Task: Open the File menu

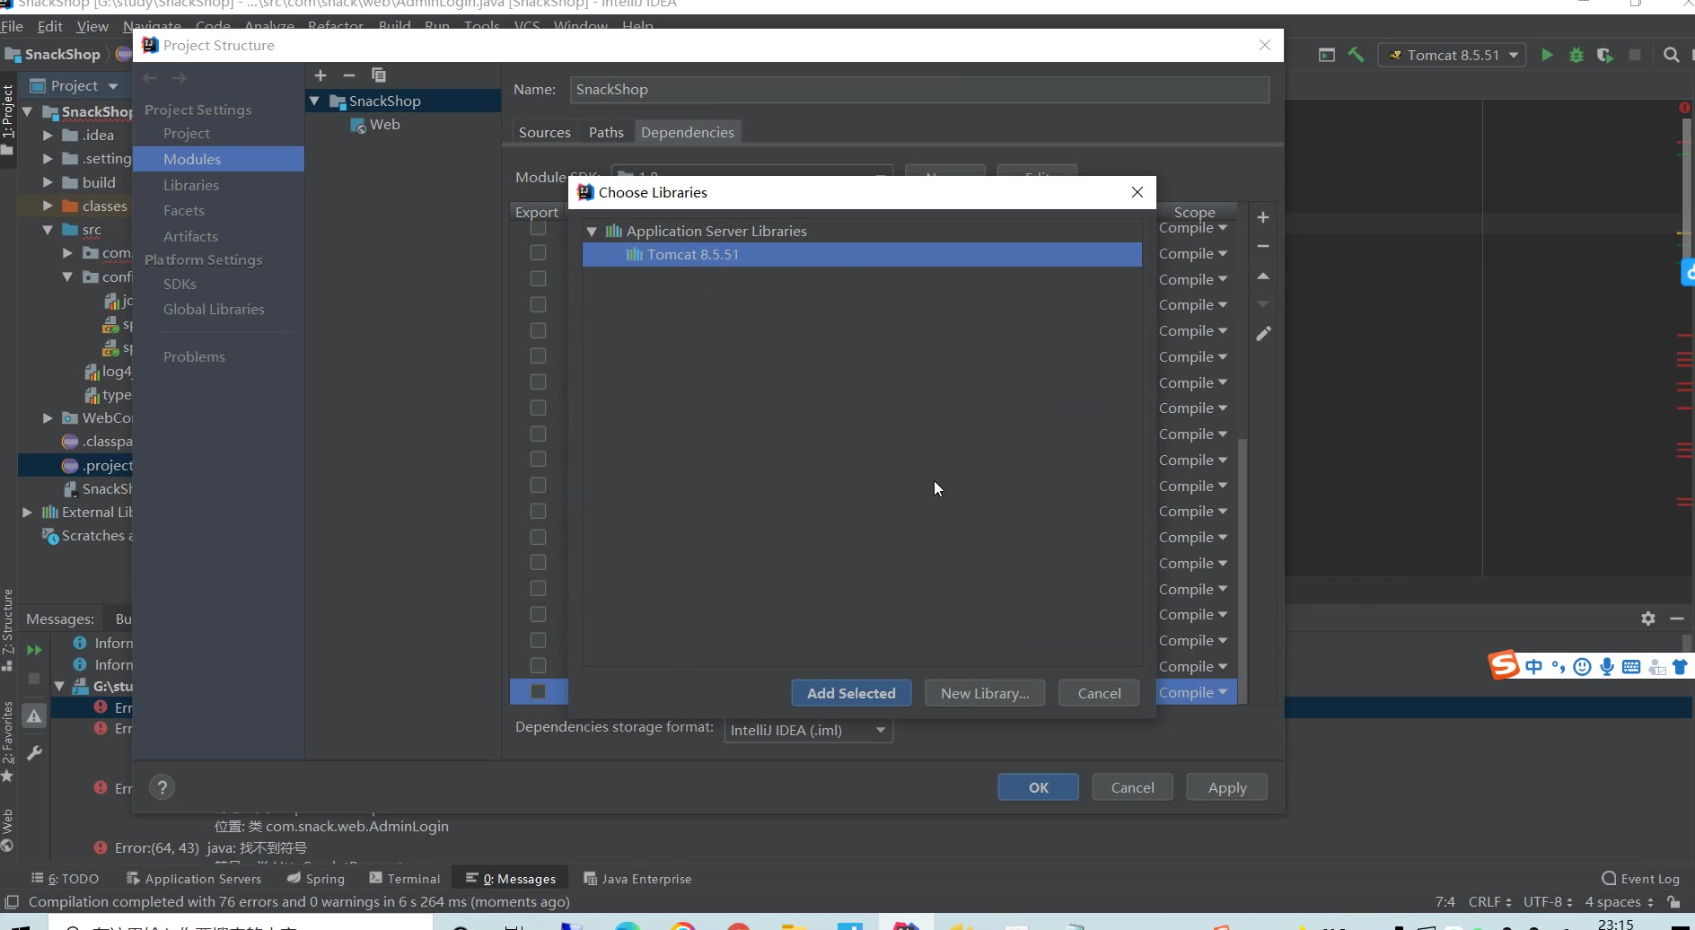Action: pos(12,26)
